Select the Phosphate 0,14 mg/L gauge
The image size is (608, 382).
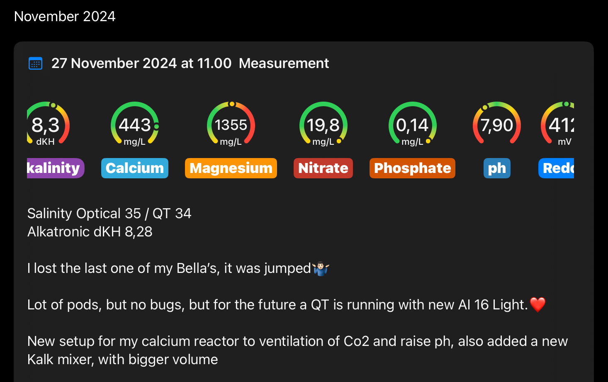(x=412, y=124)
